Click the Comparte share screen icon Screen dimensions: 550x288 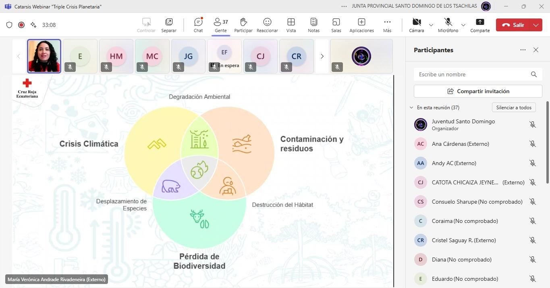[x=480, y=25]
